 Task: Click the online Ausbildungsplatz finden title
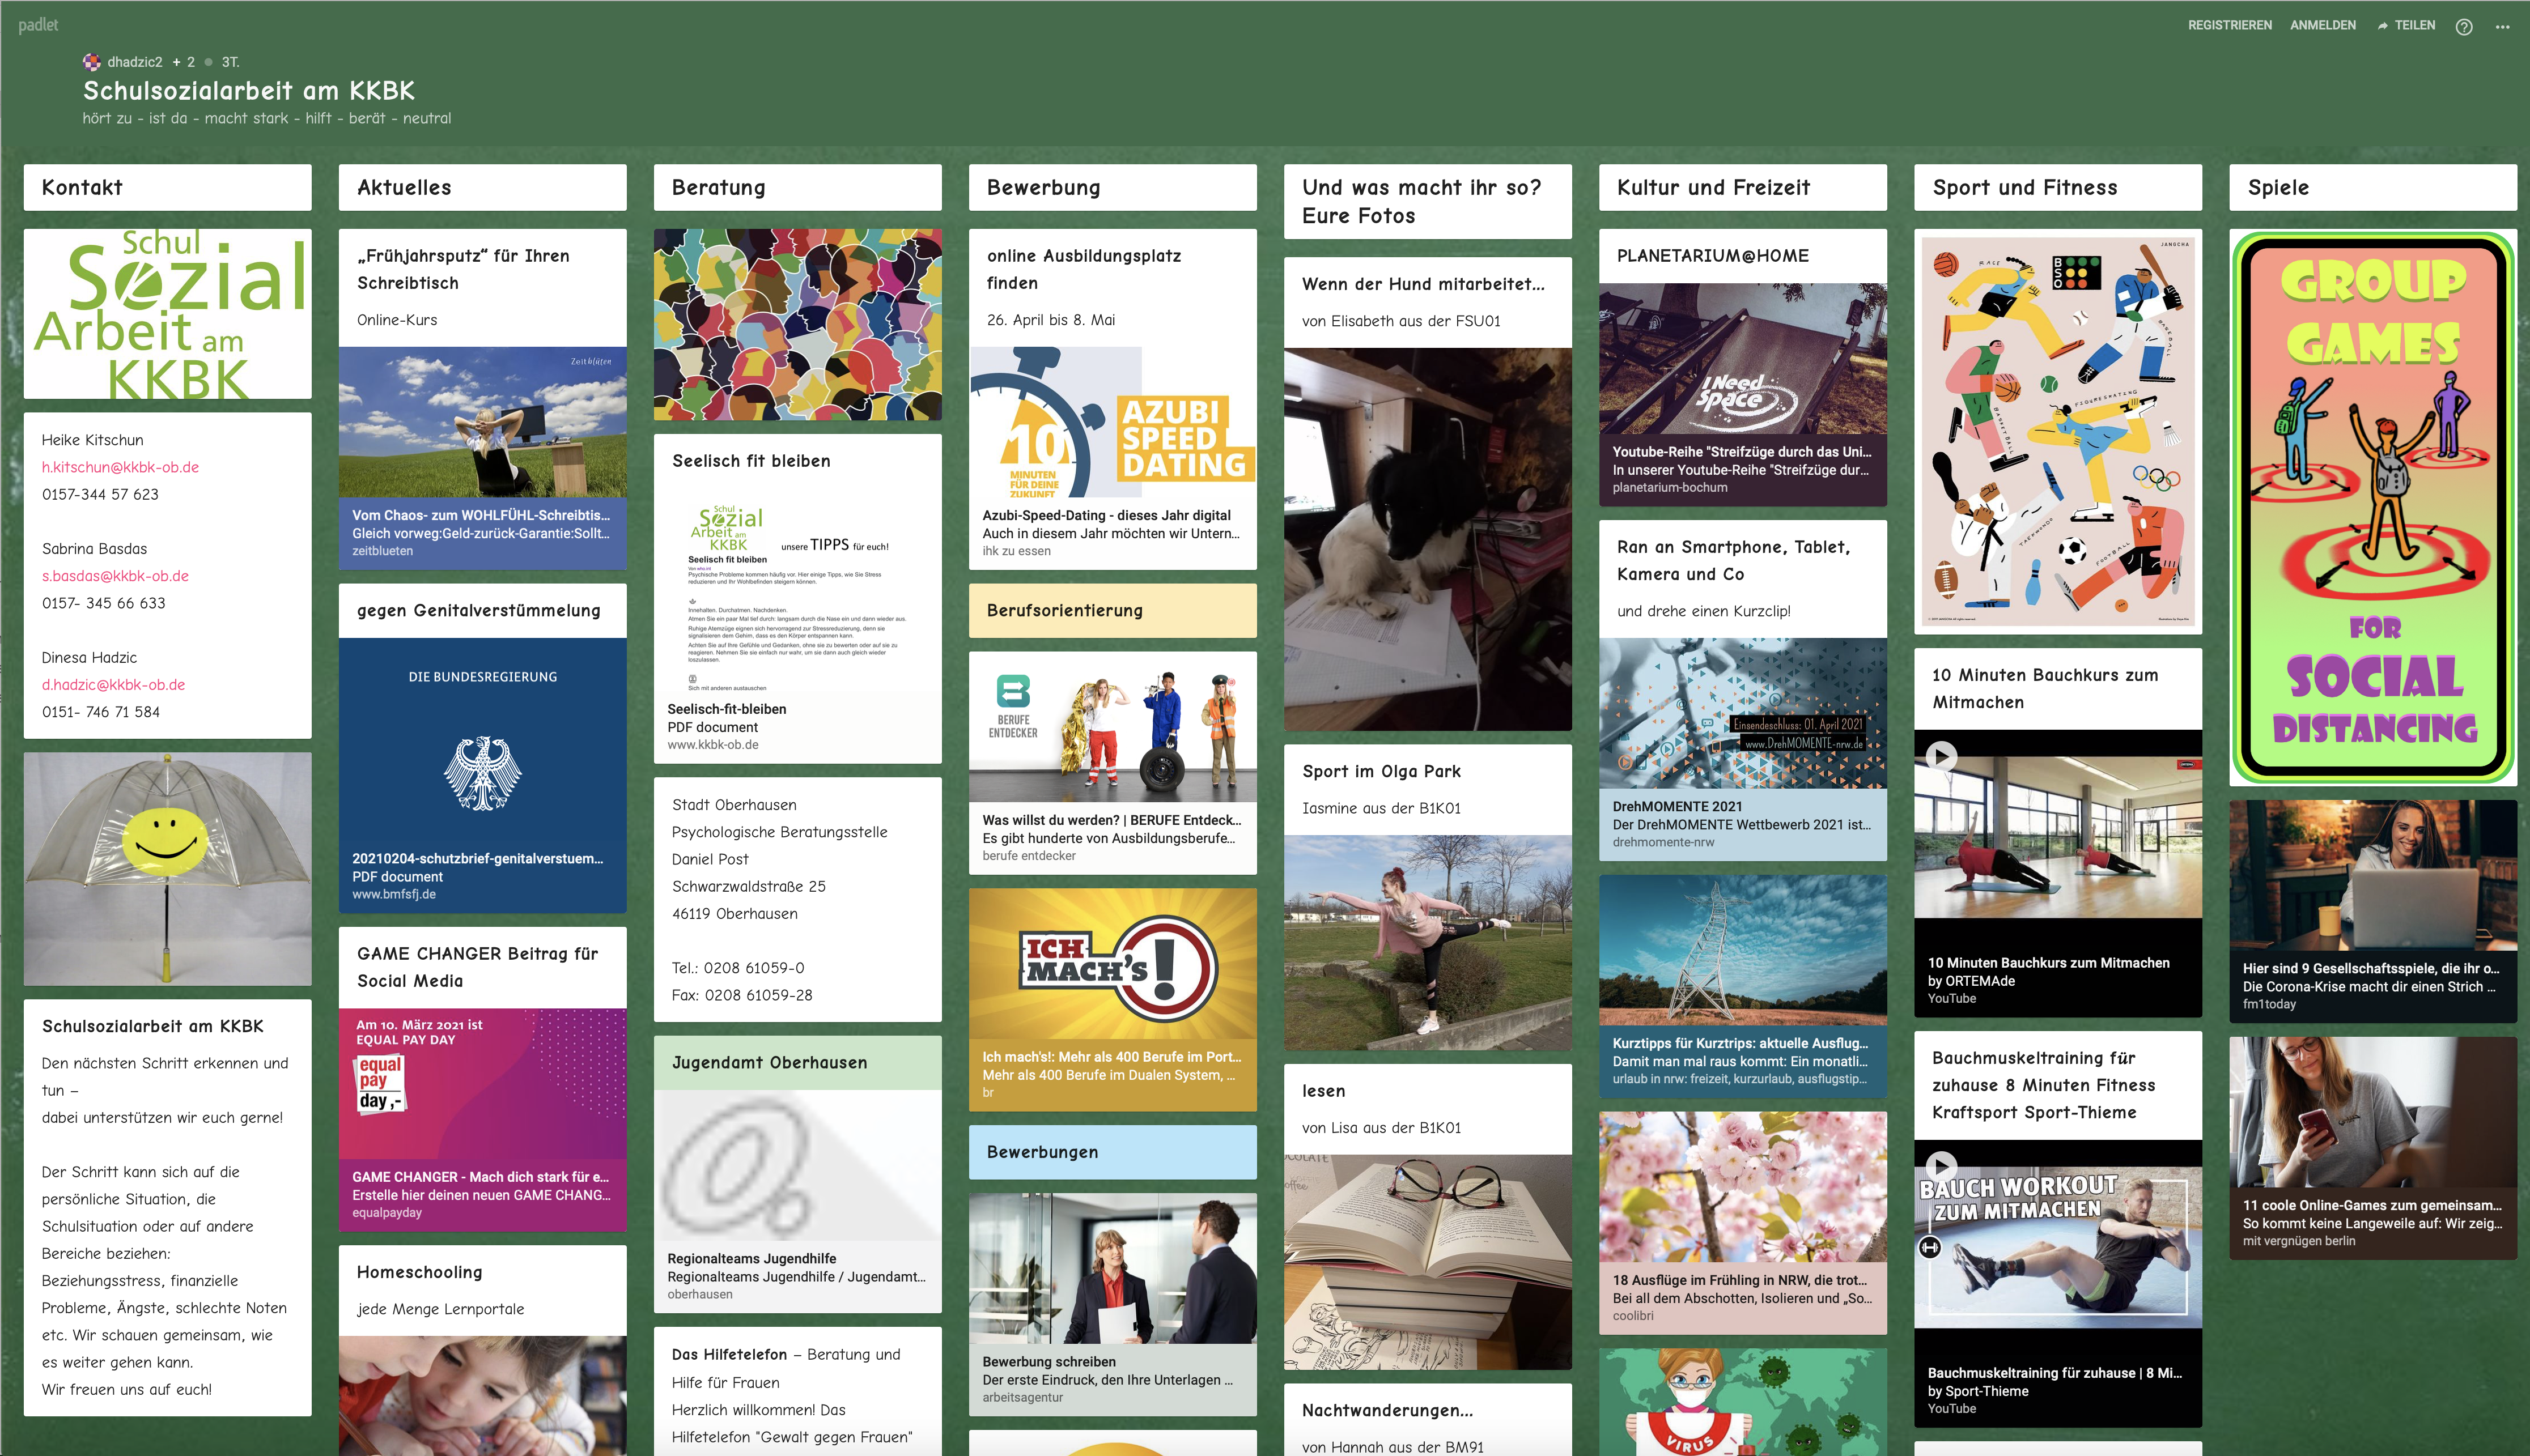1084,270
